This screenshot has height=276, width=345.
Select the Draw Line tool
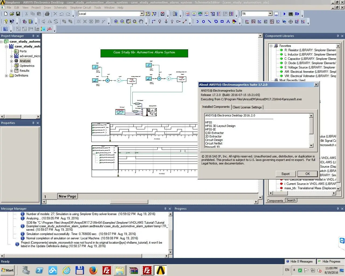click(x=210, y=22)
